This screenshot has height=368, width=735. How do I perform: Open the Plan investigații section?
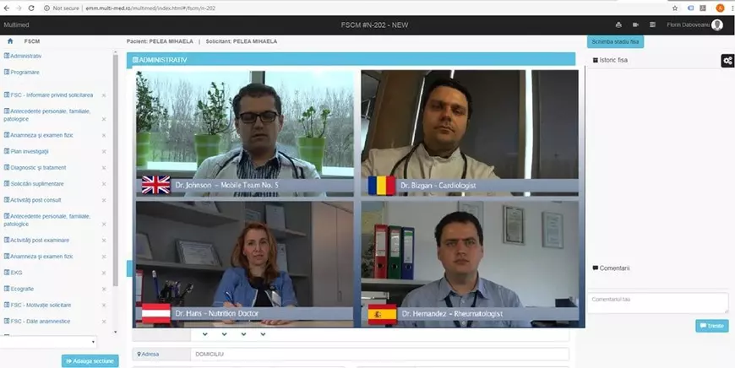coord(26,151)
